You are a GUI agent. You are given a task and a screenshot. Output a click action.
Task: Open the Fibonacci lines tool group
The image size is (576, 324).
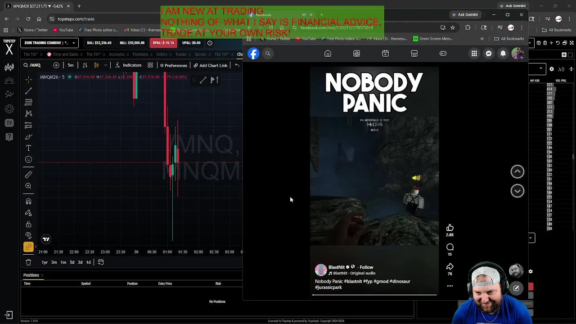[x=28, y=102]
